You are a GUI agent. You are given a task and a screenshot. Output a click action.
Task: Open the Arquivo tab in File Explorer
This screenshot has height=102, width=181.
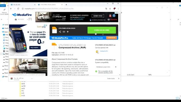(x=3, y=6)
